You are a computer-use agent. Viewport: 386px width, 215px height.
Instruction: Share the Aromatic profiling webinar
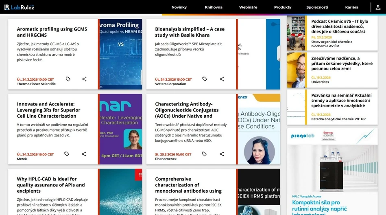pos(84,79)
